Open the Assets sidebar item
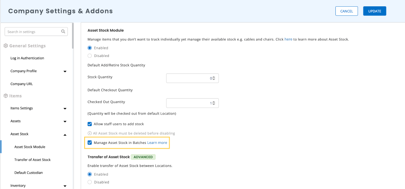405x189 pixels. 15,121
